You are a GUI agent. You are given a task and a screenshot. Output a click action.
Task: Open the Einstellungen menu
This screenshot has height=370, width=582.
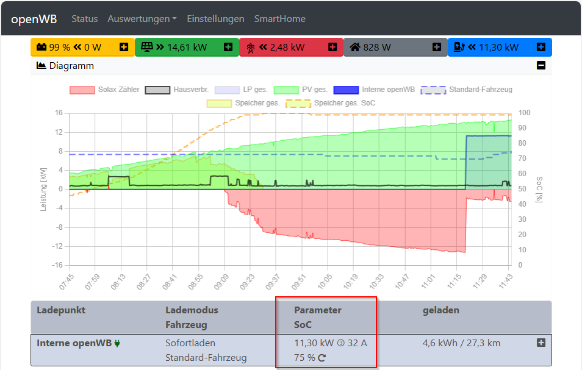point(215,19)
